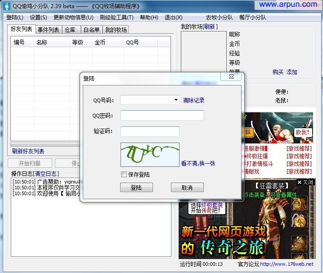The width and height of the screenshot is (323, 273).
Task: Open the 餐厅小分队 menu item
Action: tap(253, 18)
